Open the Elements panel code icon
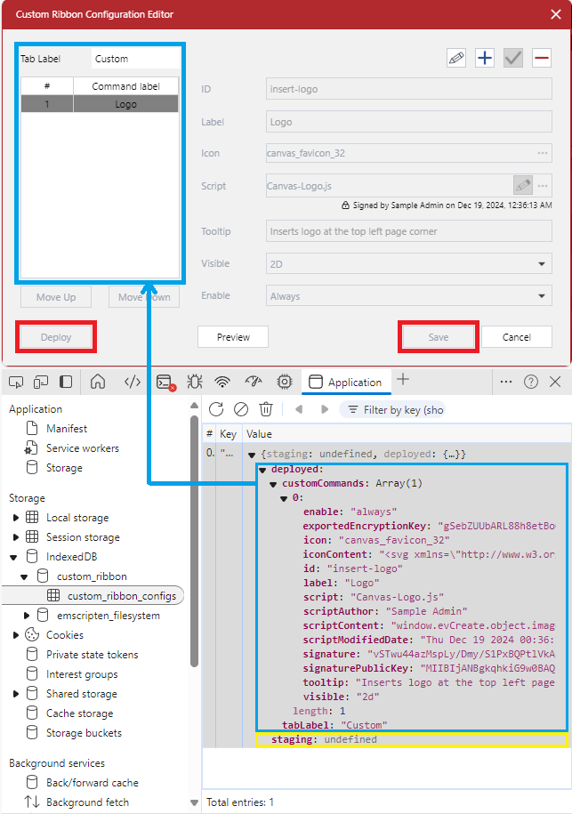Screen dimensions: 572x814 pyautogui.click(x=132, y=382)
